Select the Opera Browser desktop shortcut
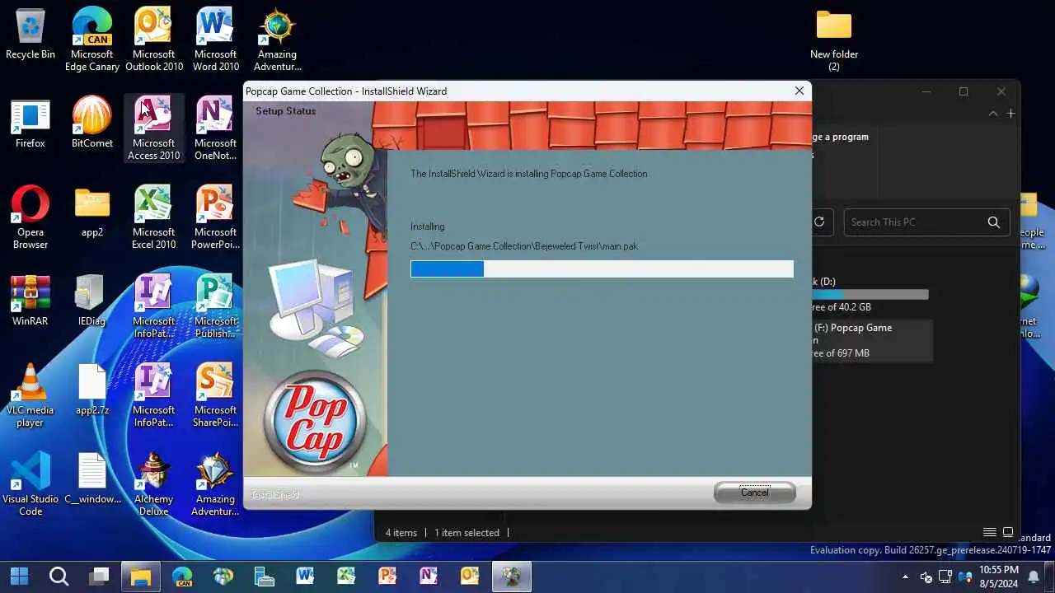 tap(30, 217)
